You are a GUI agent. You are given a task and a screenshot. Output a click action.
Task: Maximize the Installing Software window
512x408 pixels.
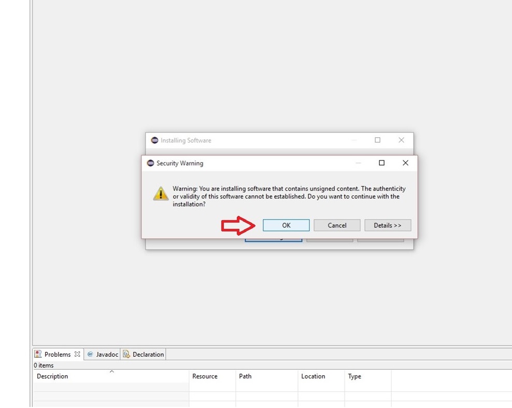[x=377, y=140]
